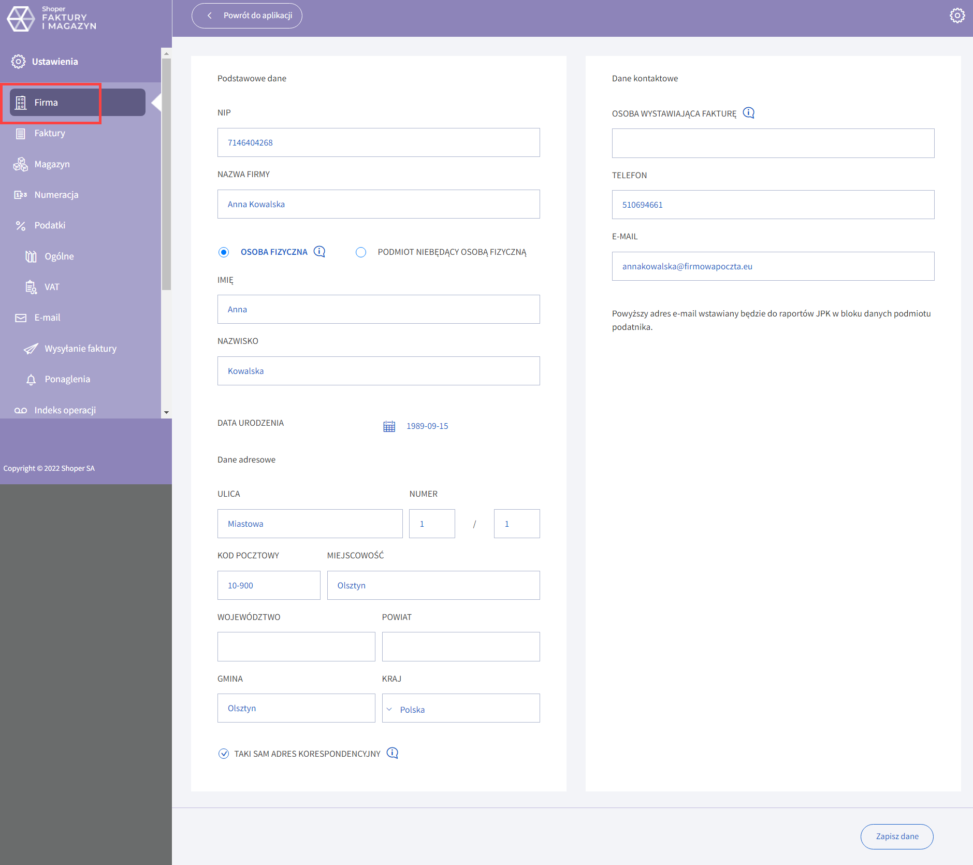
Task: Open the Faktury settings menu item
Action: [x=50, y=133]
